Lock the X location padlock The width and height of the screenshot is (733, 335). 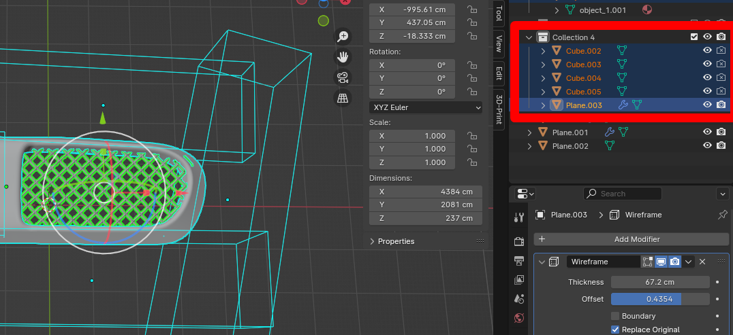(471, 10)
